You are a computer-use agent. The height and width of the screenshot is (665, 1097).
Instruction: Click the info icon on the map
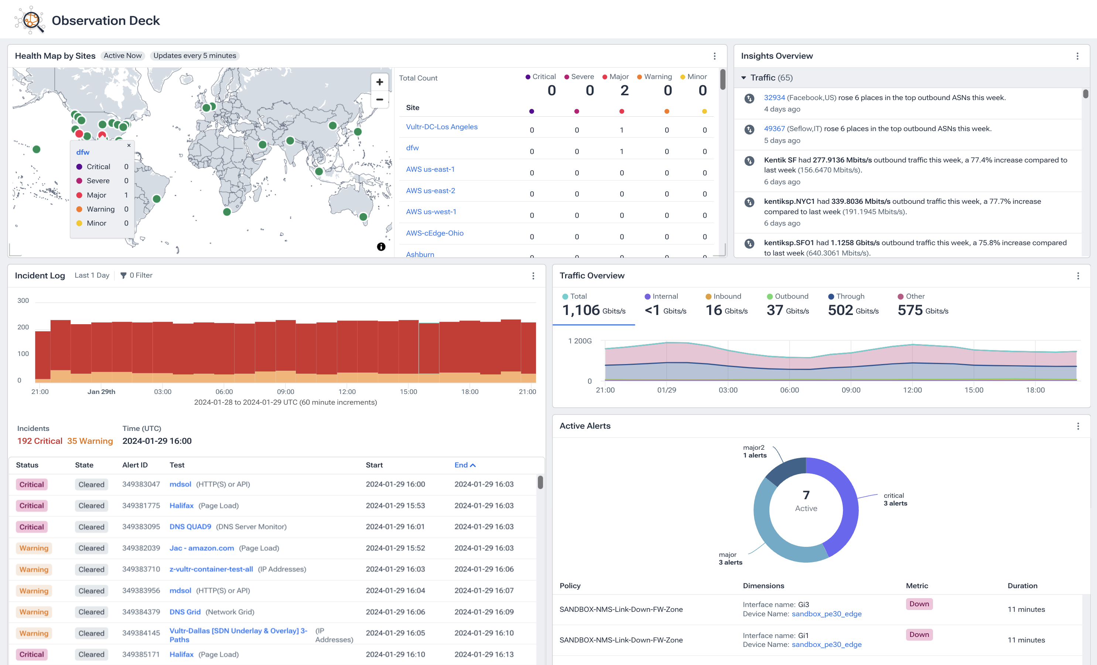pyautogui.click(x=381, y=246)
